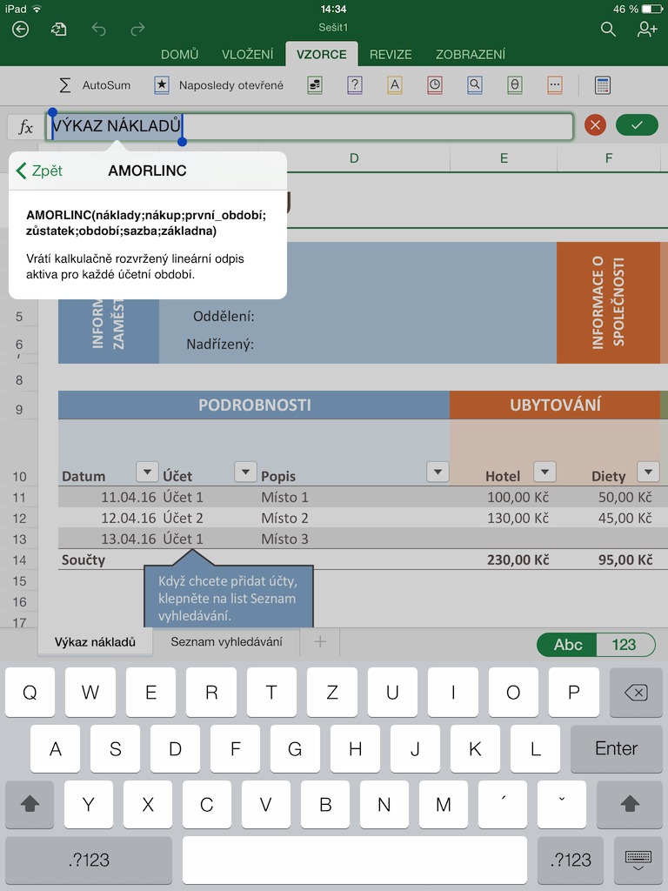Tap the PODROBNOSTI header cell
Screen dimensions: 668x891
pyautogui.click(x=254, y=405)
